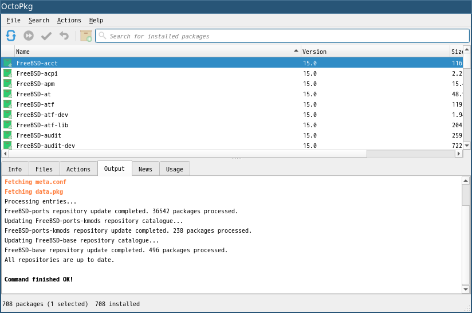Click 'FreeBSD-base repository update completed' line
472x313 pixels.
[x=116, y=250]
